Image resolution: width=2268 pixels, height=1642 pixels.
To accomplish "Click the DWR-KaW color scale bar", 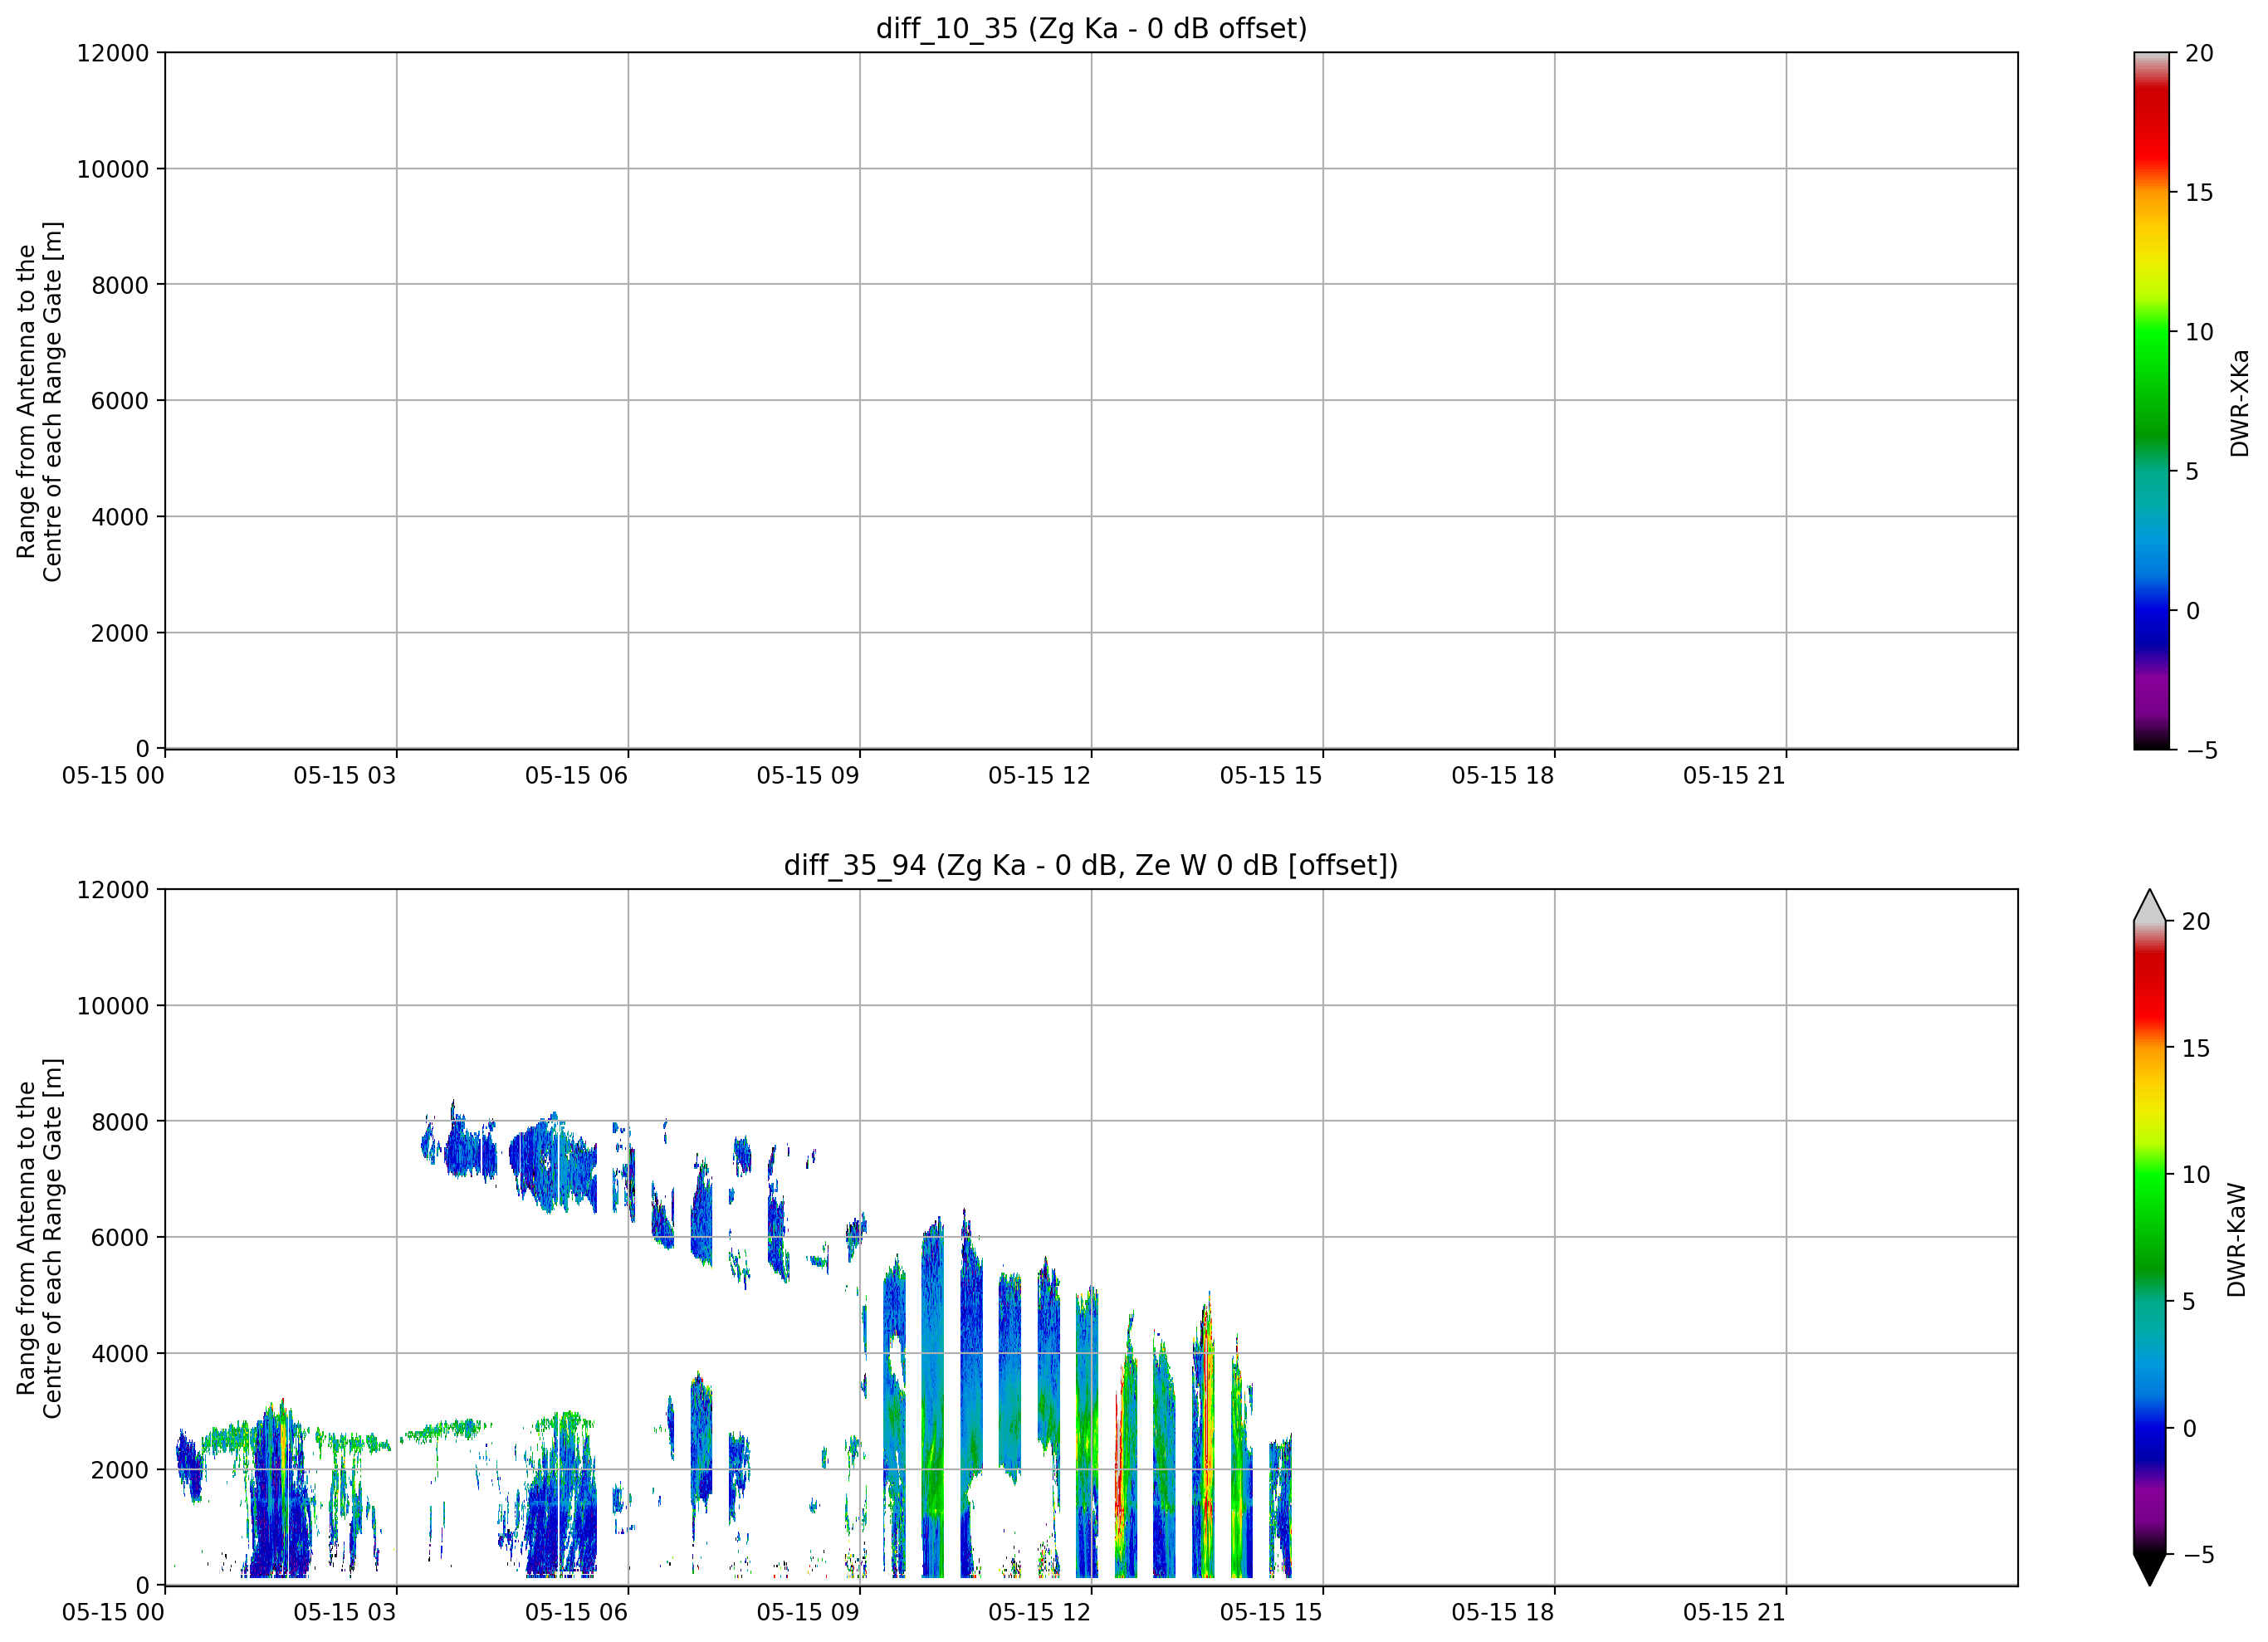I will pyautogui.click(x=2149, y=1238).
